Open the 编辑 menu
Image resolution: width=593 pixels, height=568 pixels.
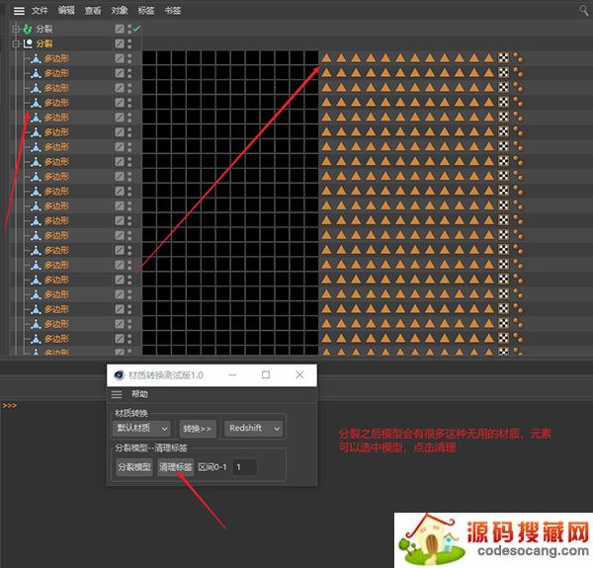click(x=66, y=11)
